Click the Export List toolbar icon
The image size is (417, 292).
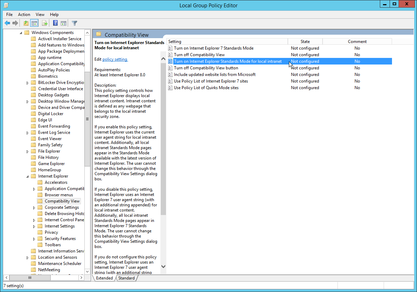[44, 23]
